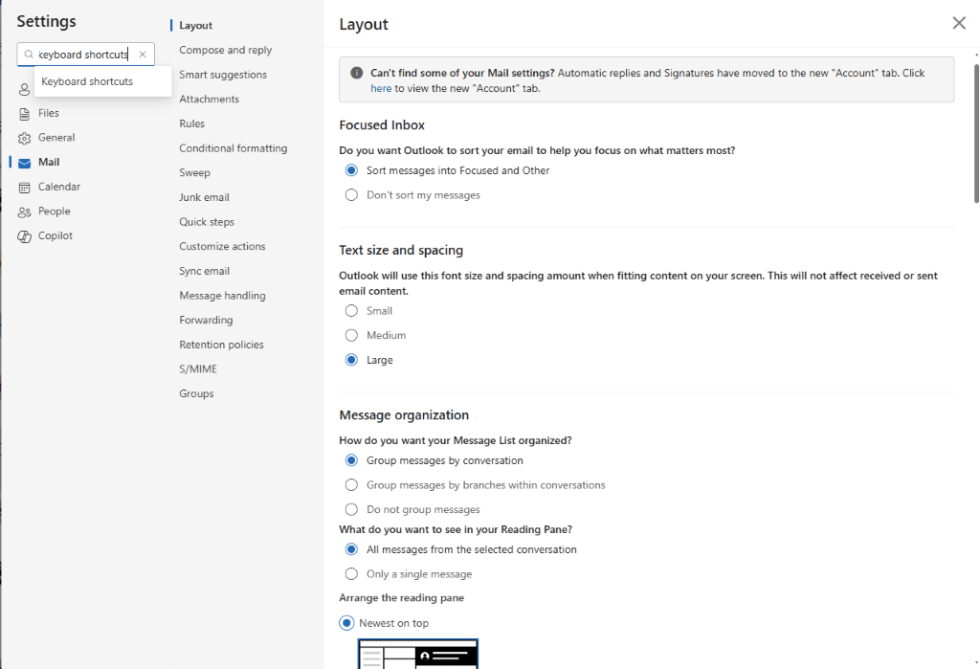Select the Calendar icon in the sidebar
Screen dimensions: 980x669
[23, 187]
